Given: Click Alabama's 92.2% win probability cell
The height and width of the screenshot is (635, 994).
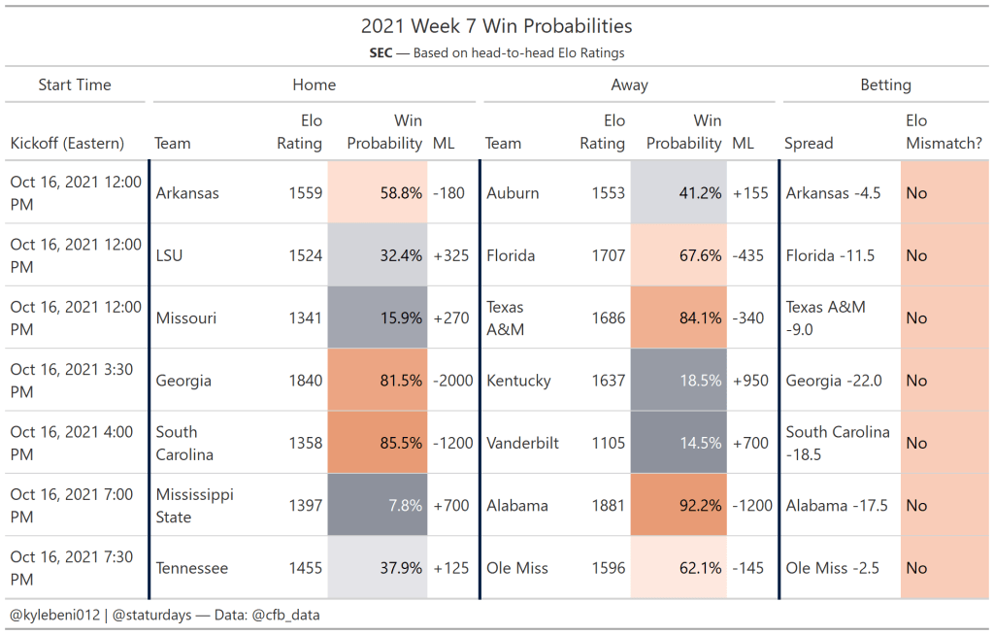Looking at the screenshot, I should [x=678, y=506].
